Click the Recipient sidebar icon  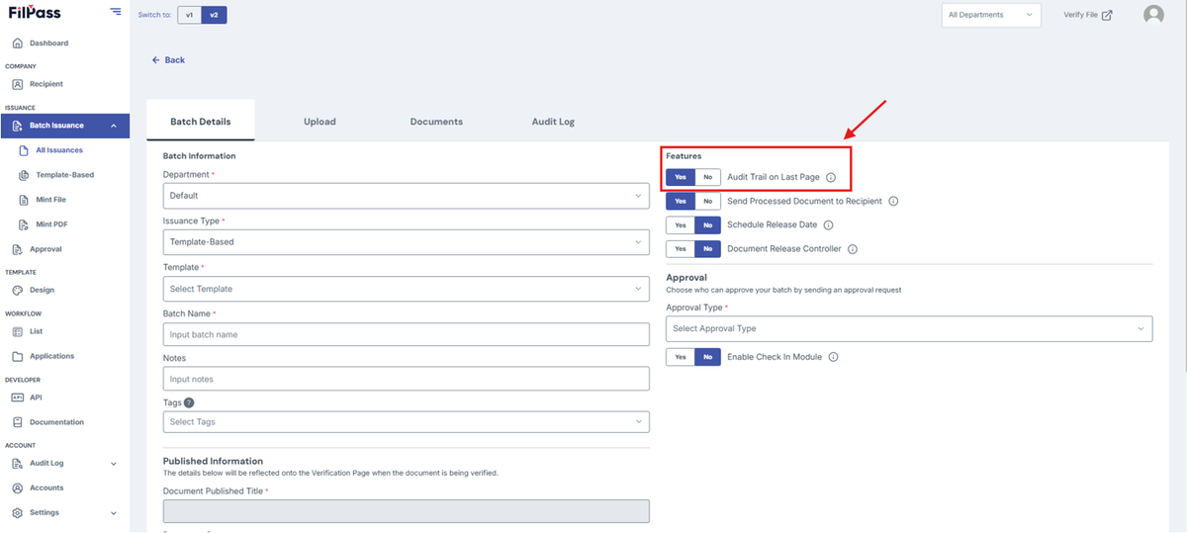click(18, 85)
